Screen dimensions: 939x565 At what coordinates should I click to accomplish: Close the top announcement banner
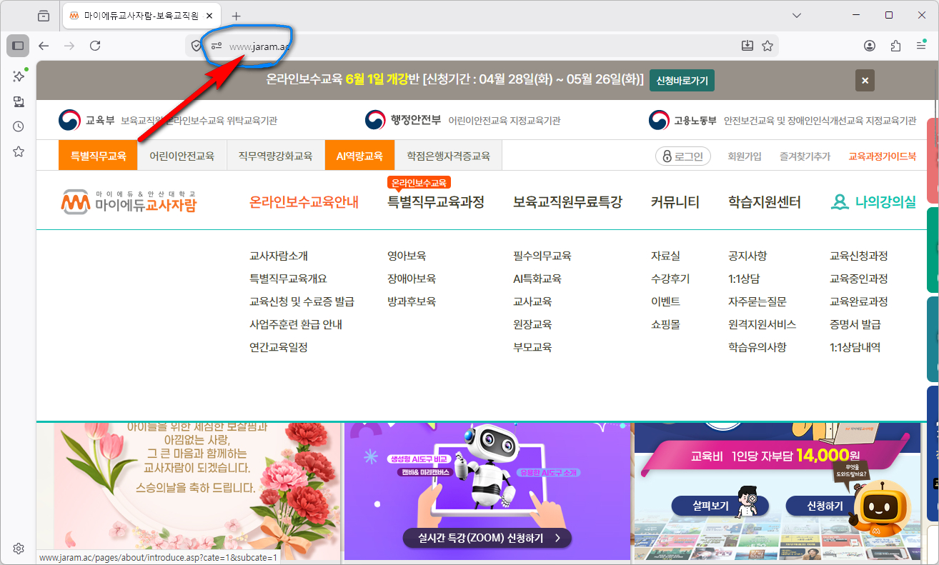coord(865,81)
